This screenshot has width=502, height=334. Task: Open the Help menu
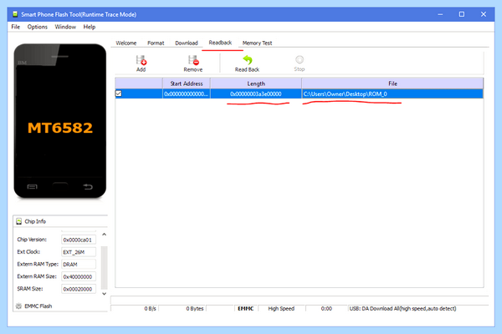[x=90, y=27]
